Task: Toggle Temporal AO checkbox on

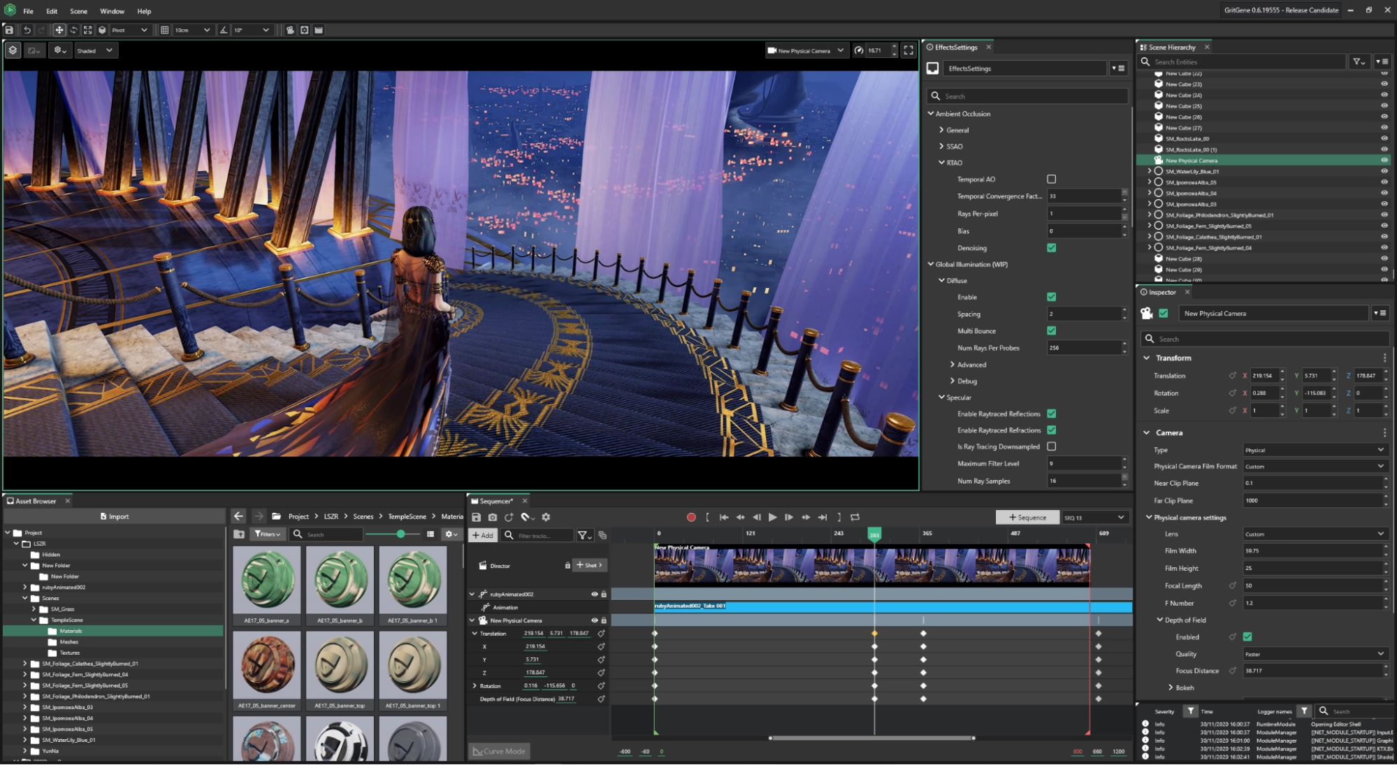Action: (x=1052, y=178)
